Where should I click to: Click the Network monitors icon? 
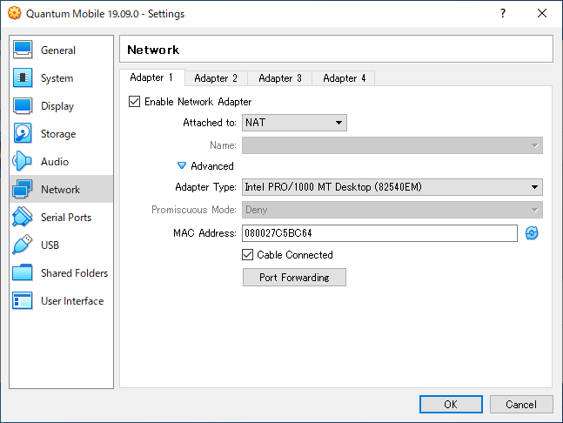point(23,189)
